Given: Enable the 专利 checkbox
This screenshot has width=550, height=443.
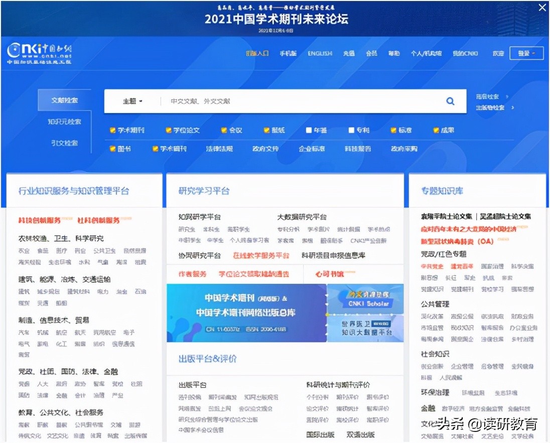Looking at the screenshot, I should [351, 130].
